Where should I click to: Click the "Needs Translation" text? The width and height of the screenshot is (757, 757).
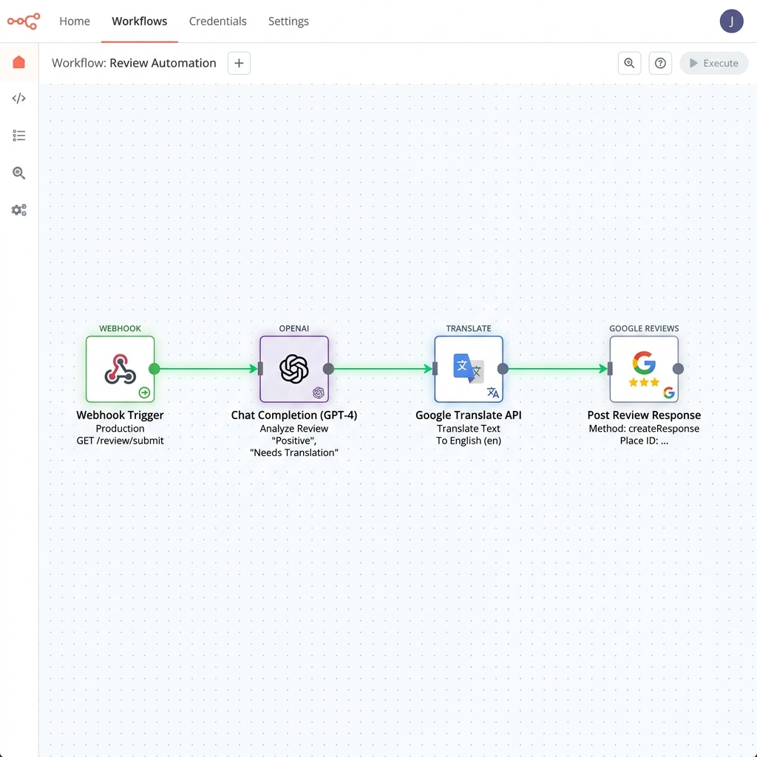pos(294,452)
